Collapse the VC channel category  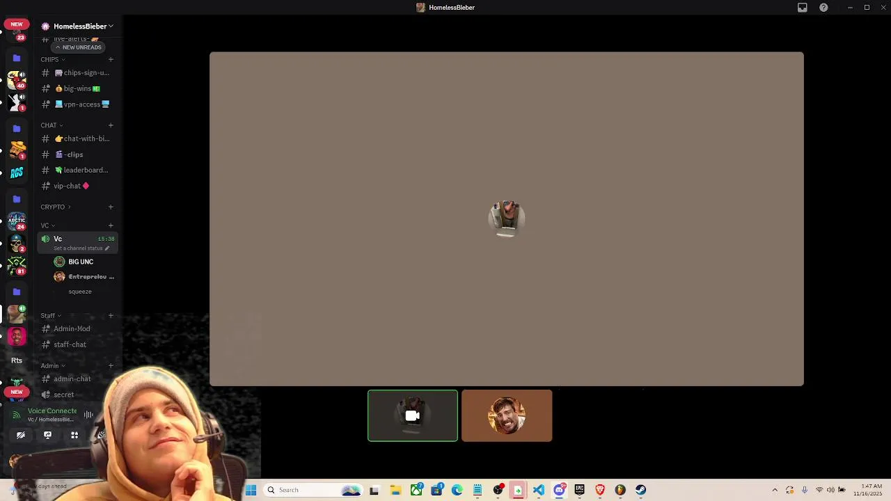point(47,225)
